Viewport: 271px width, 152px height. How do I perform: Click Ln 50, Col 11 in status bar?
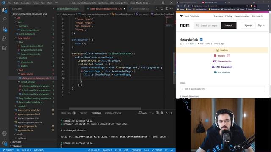click(x=94, y=150)
